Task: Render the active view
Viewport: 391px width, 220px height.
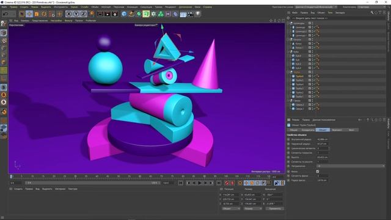Action: tap(100, 14)
